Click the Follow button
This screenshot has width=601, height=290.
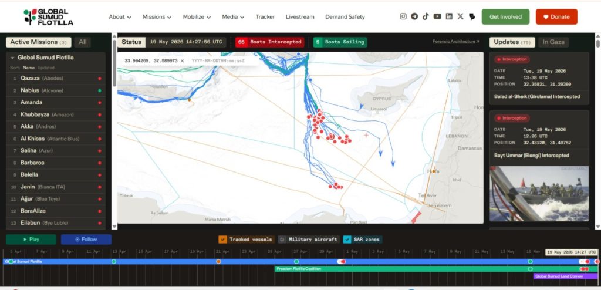86,240
